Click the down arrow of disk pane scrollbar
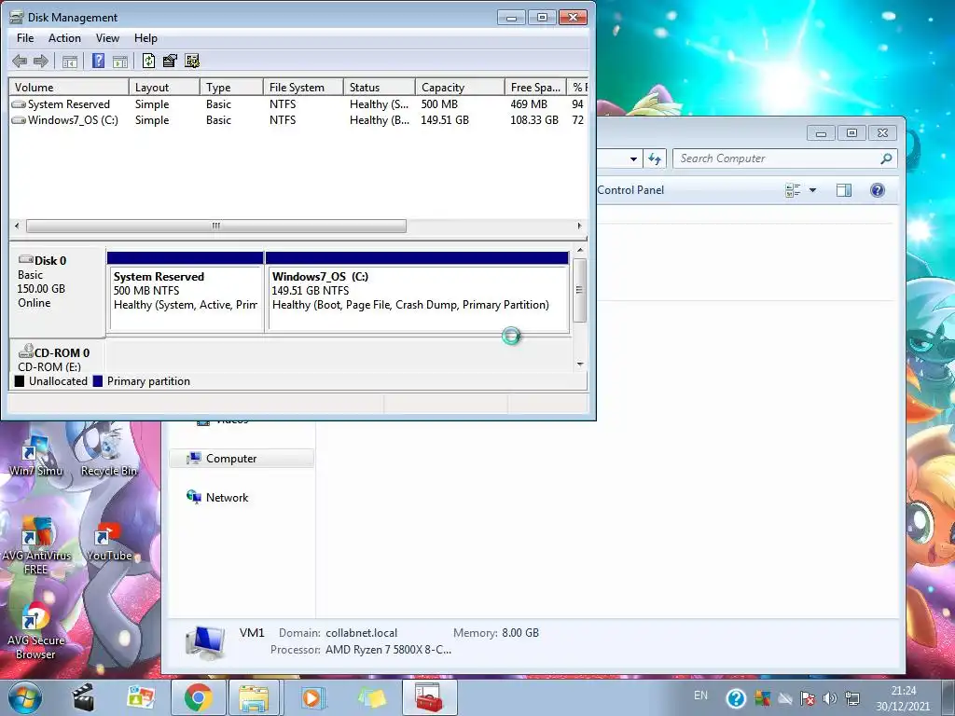The width and height of the screenshot is (955, 716). click(x=580, y=365)
